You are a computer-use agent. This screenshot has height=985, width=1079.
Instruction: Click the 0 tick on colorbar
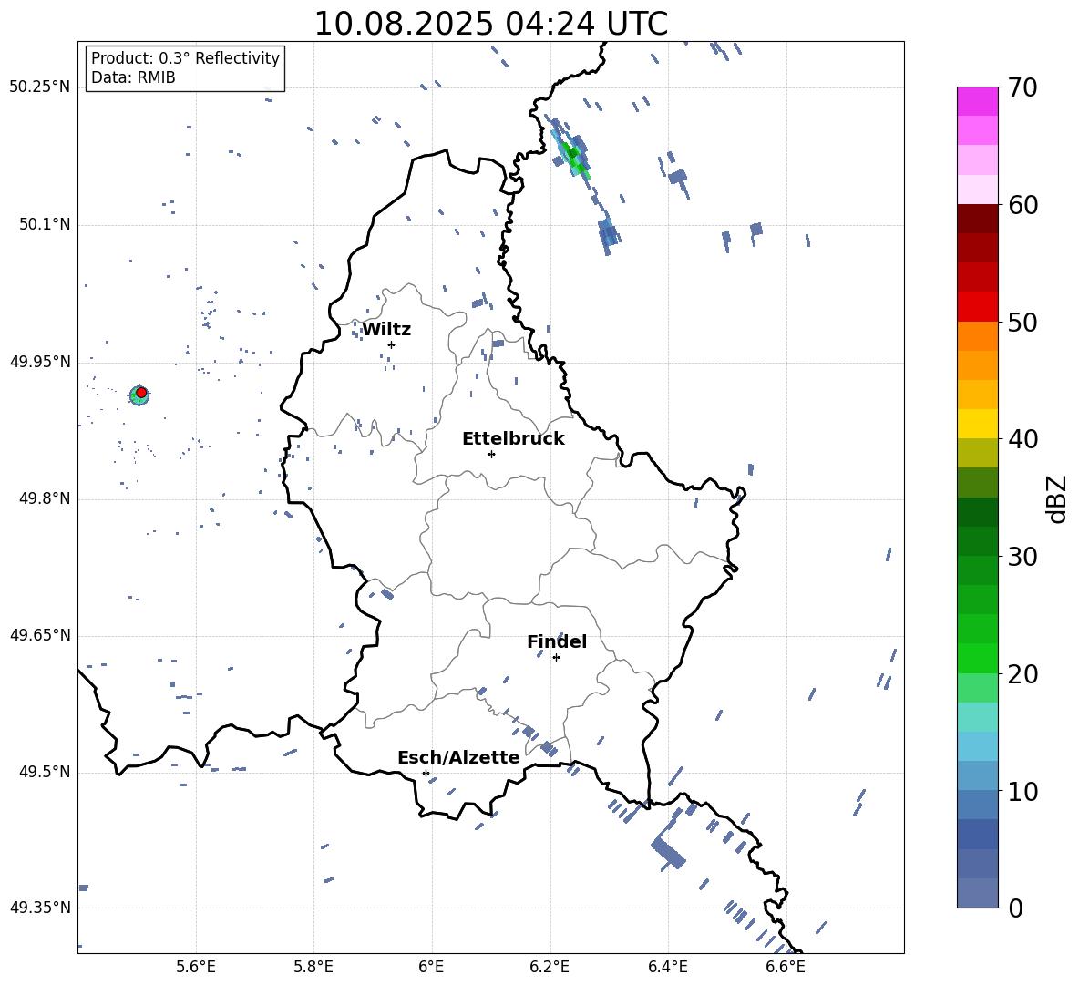(x=1015, y=908)
